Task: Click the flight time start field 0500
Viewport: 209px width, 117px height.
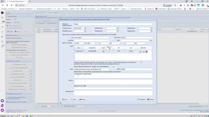Action: [80, 43]
